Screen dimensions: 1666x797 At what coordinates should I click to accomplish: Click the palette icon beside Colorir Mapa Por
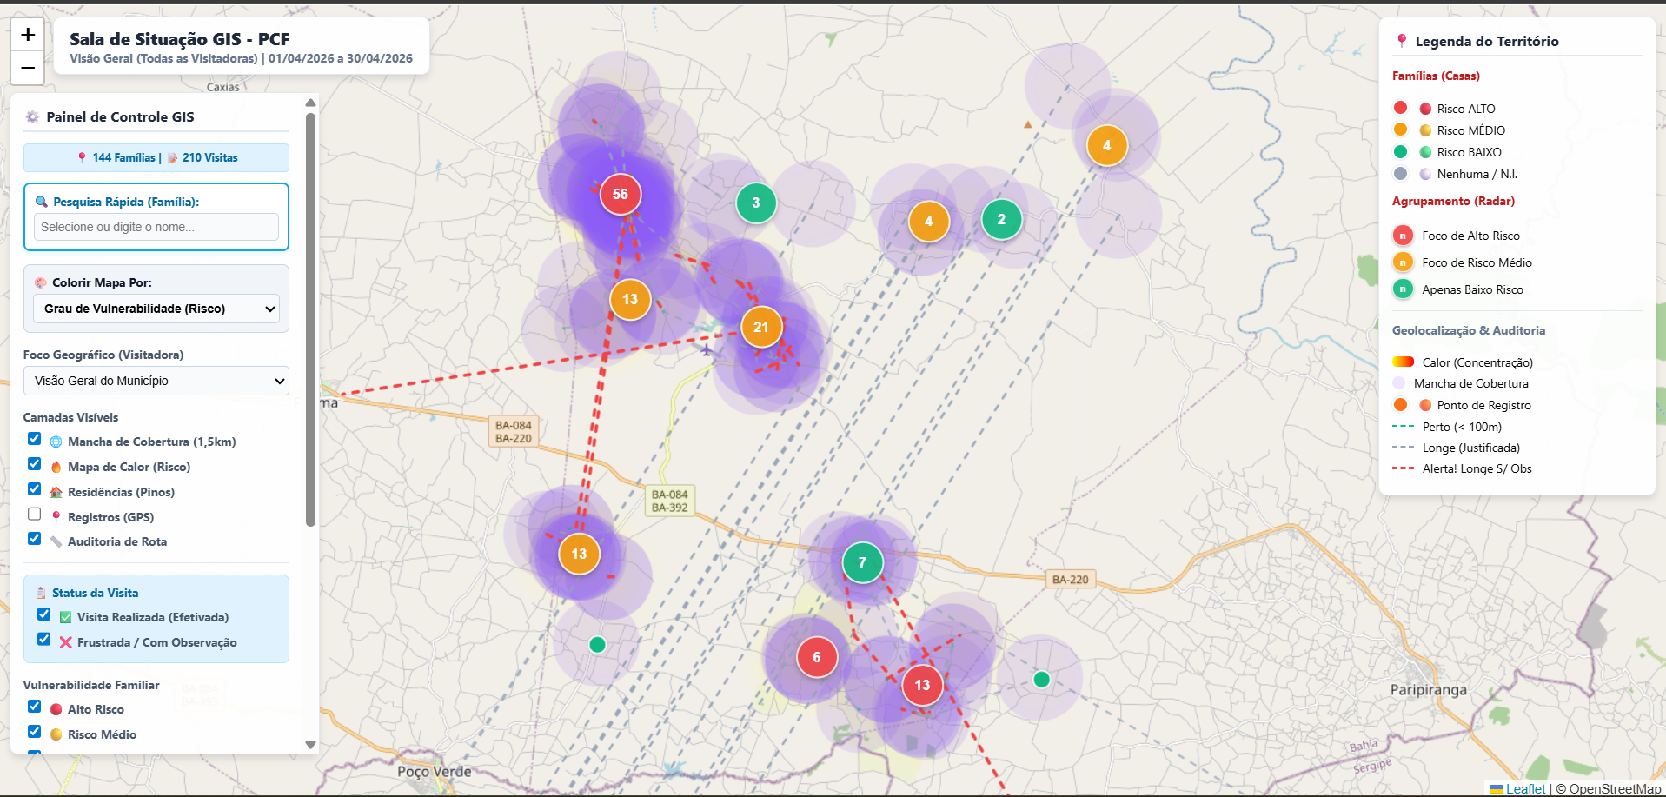pyautogui.click(x=39, y=282)
